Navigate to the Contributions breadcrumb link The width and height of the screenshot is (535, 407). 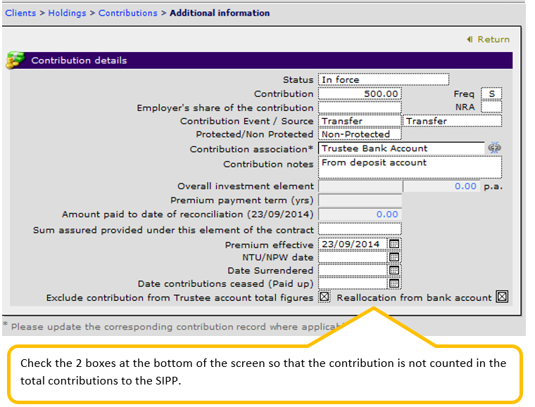[x=128, y=13]
